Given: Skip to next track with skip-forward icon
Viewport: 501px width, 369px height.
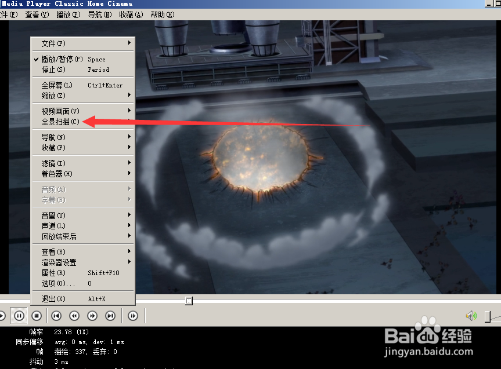Looking at the screenshot, I should (110, 316).
